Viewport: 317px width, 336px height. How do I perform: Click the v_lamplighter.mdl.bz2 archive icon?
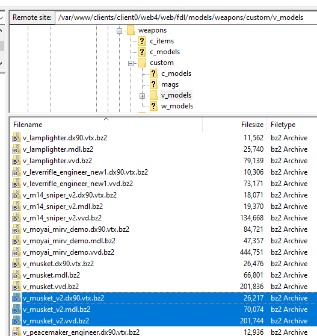pos(16,149)
